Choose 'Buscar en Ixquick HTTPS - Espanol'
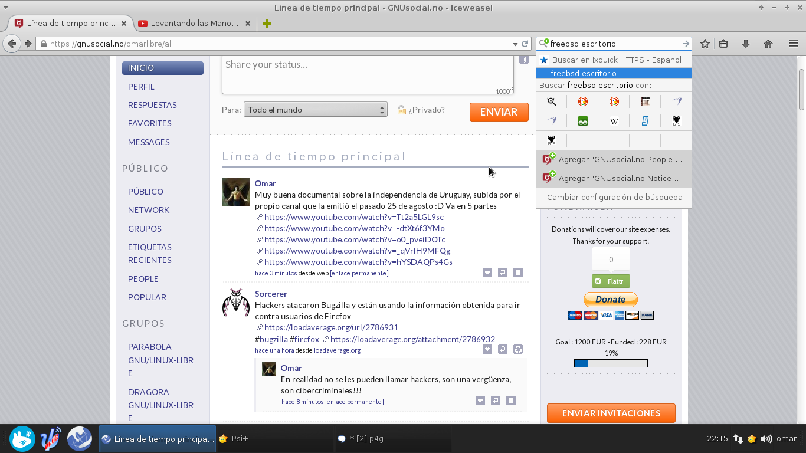Viewport: 806px width, 453px height. coord(614,60)
